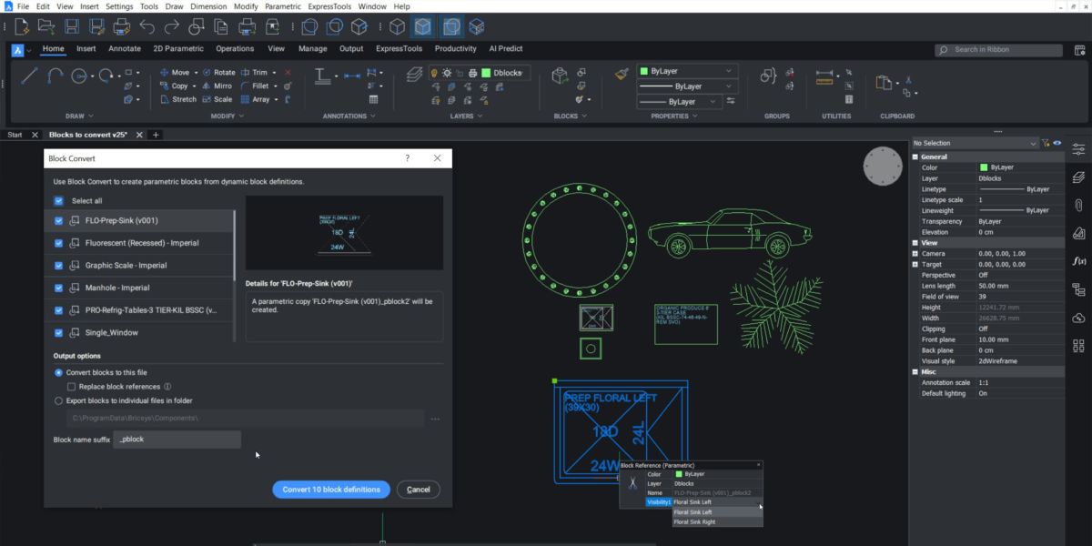Click the Cancel button in dialog

pos(419,490)
